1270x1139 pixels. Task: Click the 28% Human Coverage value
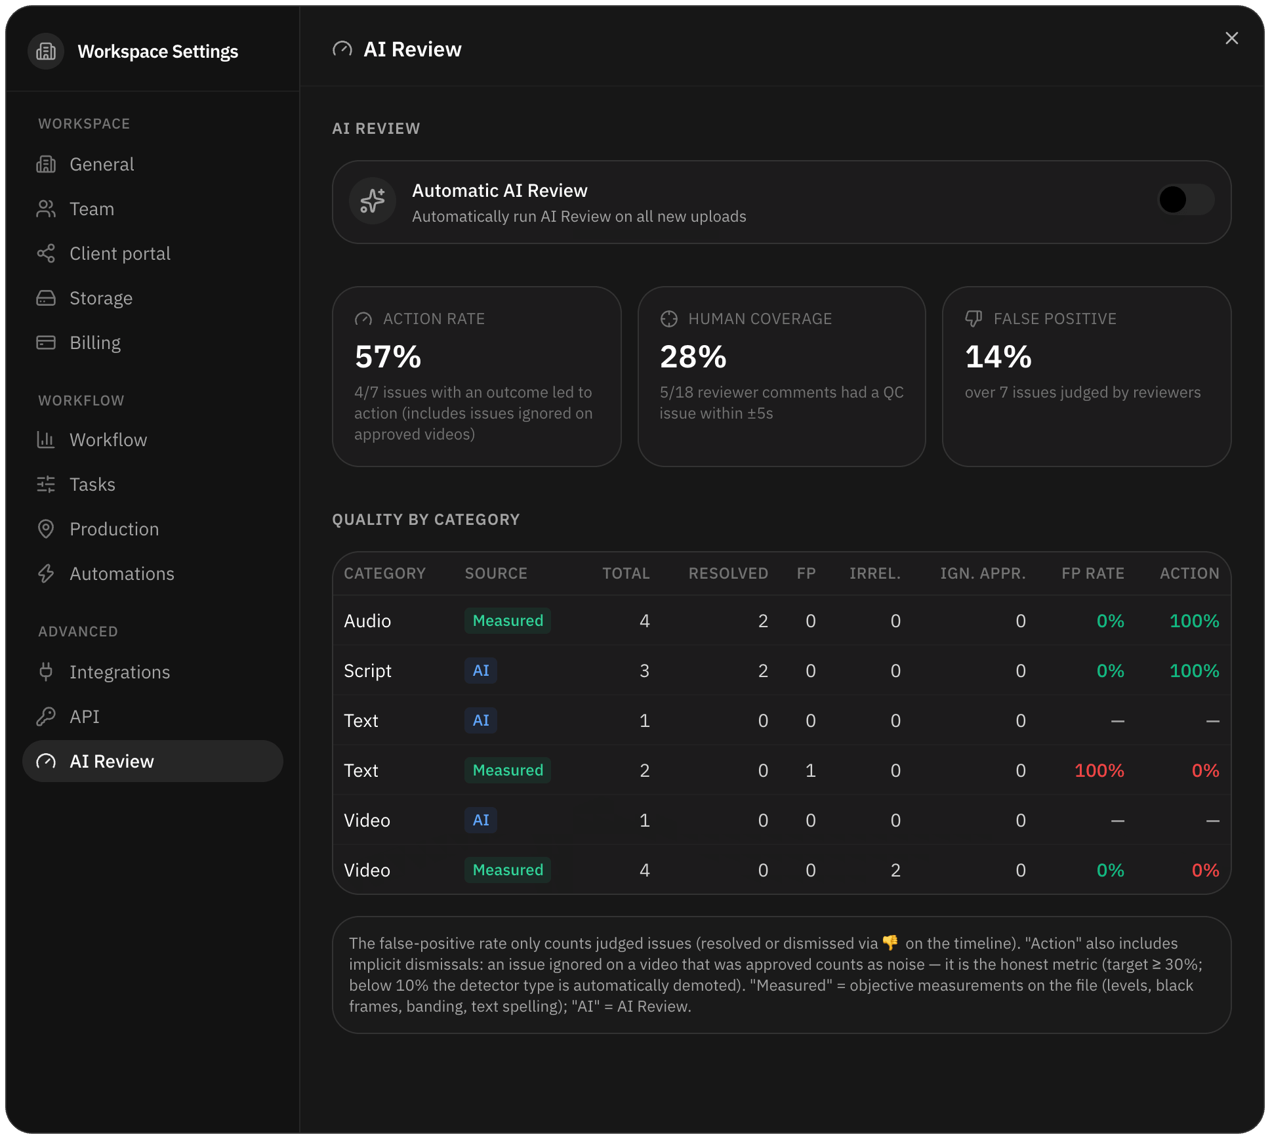point(693,357)
